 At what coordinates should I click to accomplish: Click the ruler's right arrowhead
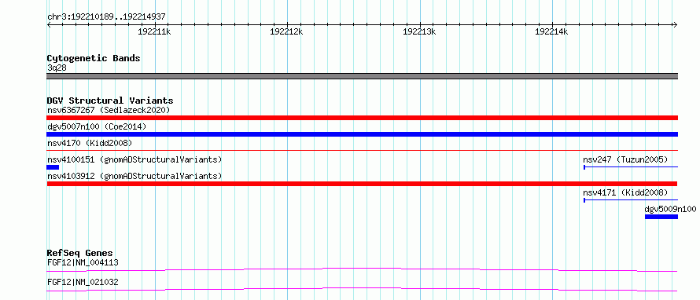[x=676, y=24]
